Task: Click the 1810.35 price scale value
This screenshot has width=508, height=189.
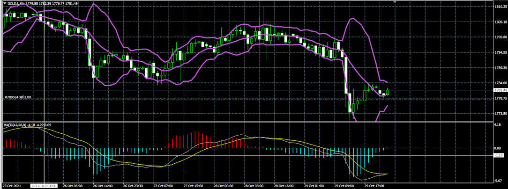Action: (x=500, y=7)
